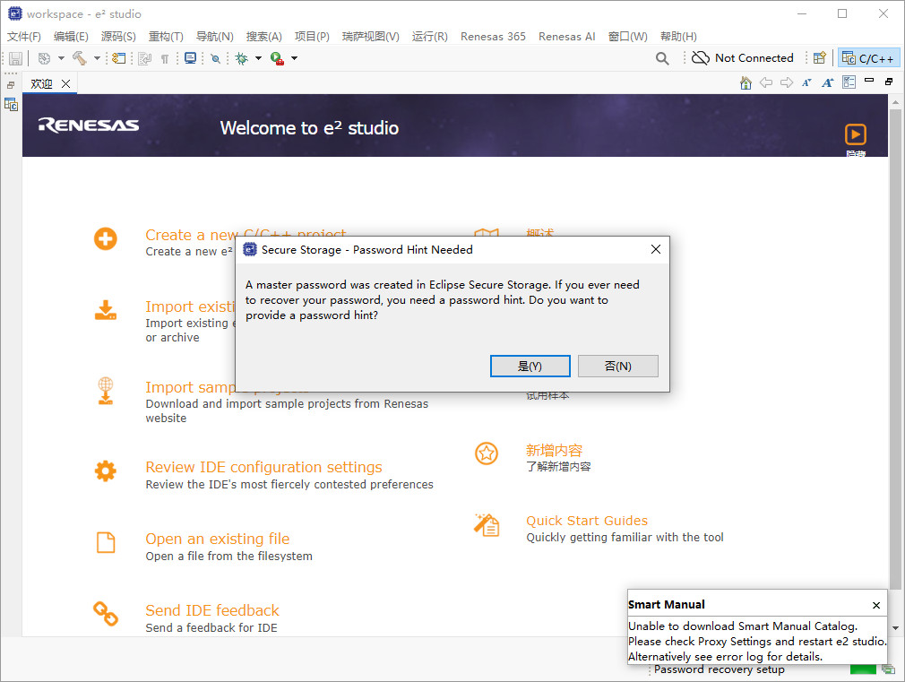Expand the Debug dropdown arrow
905x682 pixels.
(259, 58)
